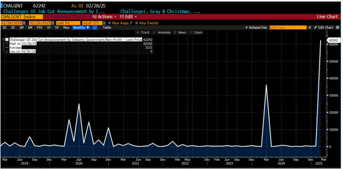Image resolution: width=343 pixels, height=169 pixels.
Task: Click the legend series name Challenger US Job Cut
Action: point(76,40)
